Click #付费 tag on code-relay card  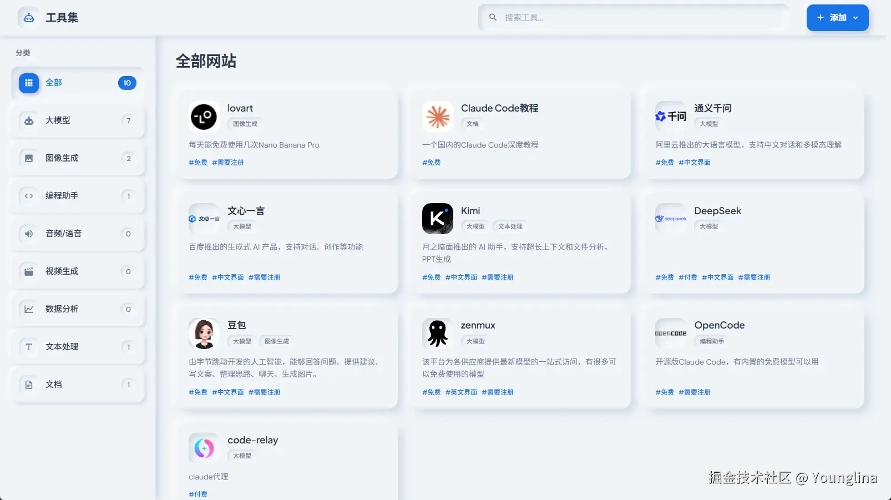click(x=198, y=494)
